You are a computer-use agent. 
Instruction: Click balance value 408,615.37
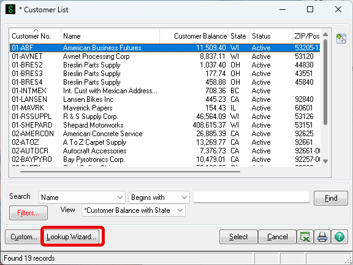click(x=209, y=125)
